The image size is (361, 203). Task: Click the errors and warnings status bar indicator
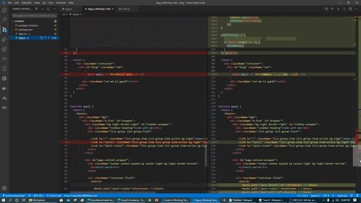[38, 196]
